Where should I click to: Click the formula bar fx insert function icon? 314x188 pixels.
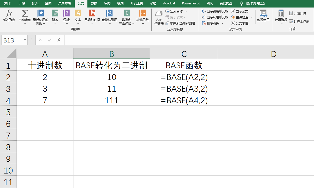pyautogui.click(x=59, y=40)
